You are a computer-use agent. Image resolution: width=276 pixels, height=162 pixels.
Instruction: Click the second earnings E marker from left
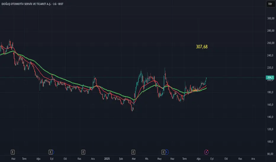coord(51,152)
